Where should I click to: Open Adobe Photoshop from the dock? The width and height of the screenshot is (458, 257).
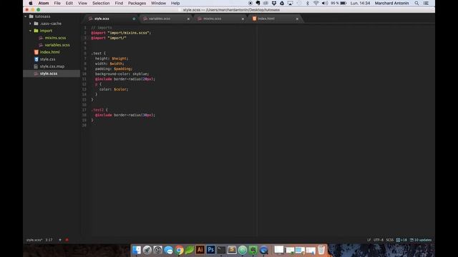point(210,250)
